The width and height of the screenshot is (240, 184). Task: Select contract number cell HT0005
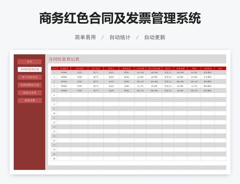coord(64,91)
